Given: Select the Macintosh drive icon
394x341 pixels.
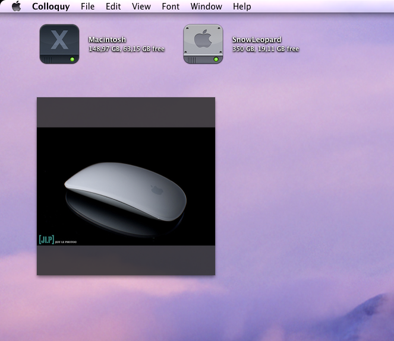Looking at the screenshot, I should pos(59,44).
